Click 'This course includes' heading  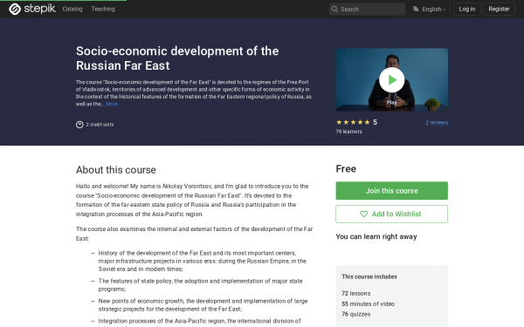[369, 276]
